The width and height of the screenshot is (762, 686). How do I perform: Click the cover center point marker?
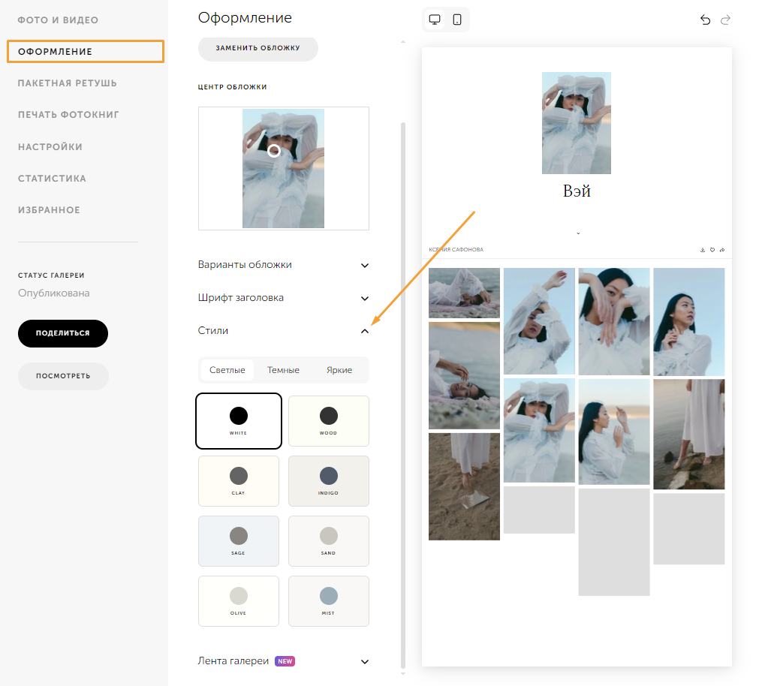pyautogui.click(x=274, y=151)
